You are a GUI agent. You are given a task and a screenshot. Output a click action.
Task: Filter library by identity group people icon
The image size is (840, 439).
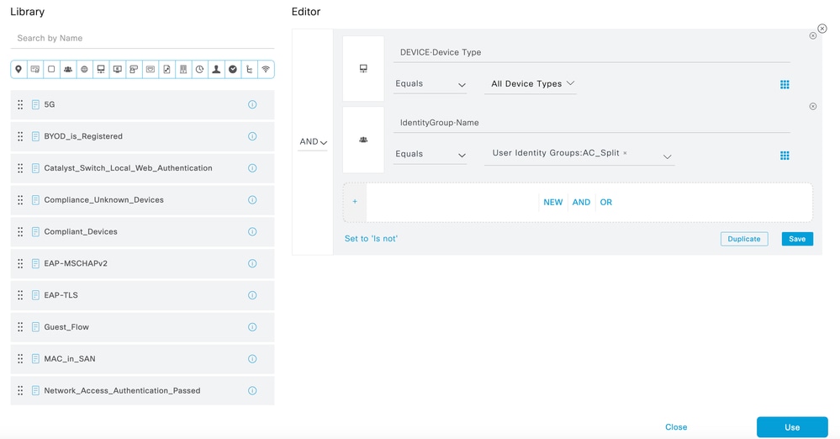(68, 69)
